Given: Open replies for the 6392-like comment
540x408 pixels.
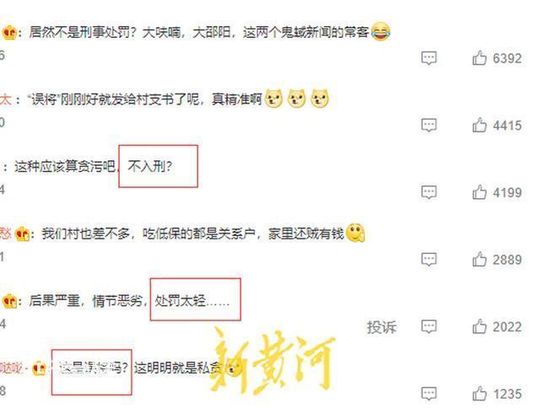Looking at the screenshot, I should (x=429, y=58).
